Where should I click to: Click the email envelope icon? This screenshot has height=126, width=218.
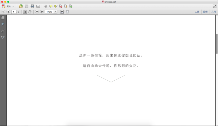point(38,6)
